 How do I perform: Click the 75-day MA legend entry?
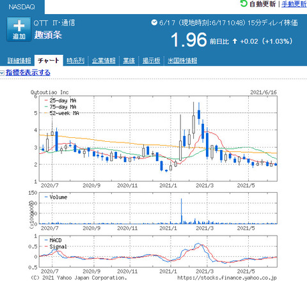tap(60, 107)
